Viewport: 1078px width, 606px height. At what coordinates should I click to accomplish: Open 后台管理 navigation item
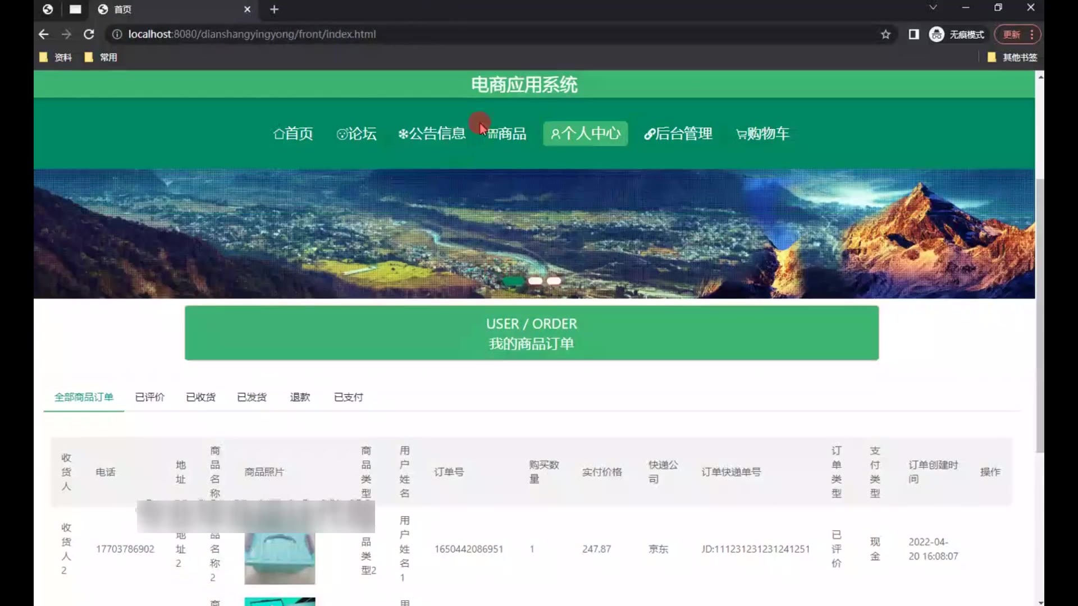tap(678, 134)
